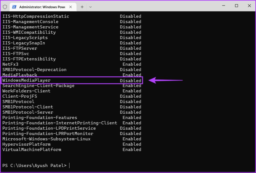Click the IIS-FTPServer feature line

(x=20, y=48)
